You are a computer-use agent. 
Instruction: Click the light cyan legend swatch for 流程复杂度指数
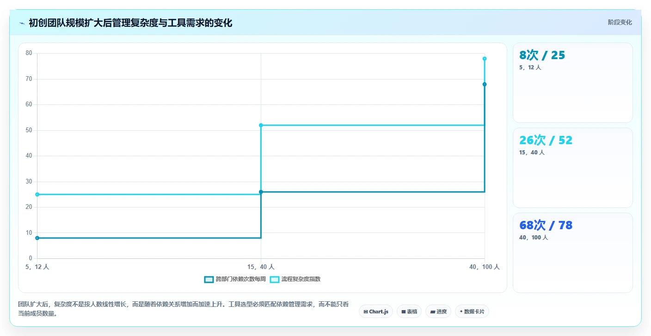pyautogui.click(x=275, y=279)
